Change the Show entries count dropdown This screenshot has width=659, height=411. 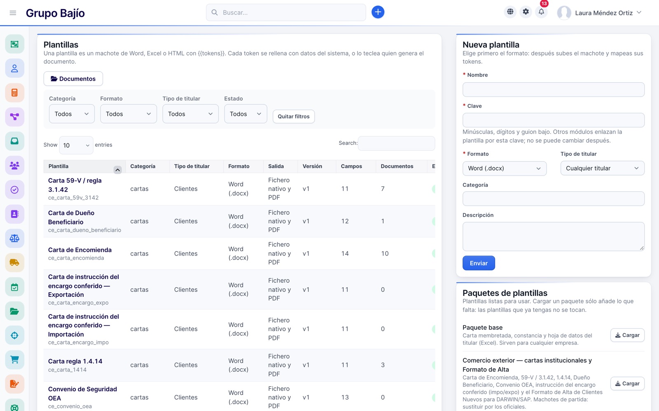pyautogui.click(x=76, y=145)
